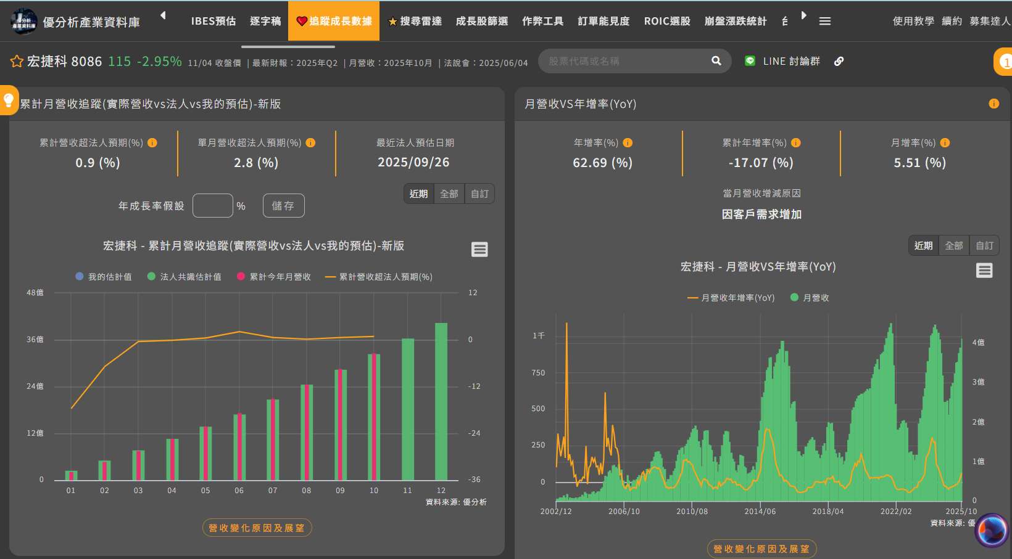The height and width of the screenshot is (559, 1012).
Task: Click info icon beside 年增率(%)
Action: pyautogui.click(x=628, y=143)
